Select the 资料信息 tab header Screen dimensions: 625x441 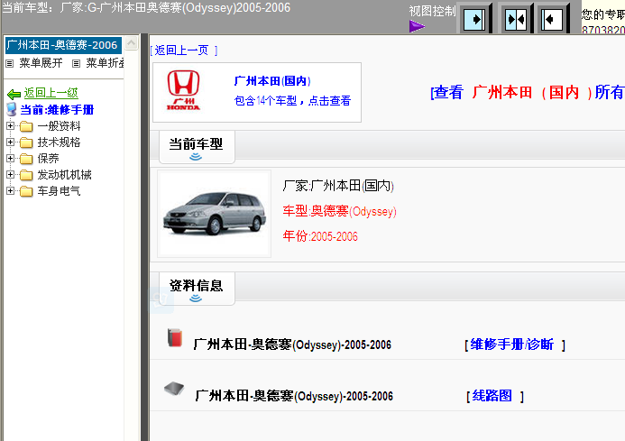(197, 289)
